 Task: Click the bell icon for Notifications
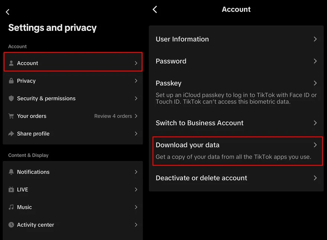(x=11, y=172)
